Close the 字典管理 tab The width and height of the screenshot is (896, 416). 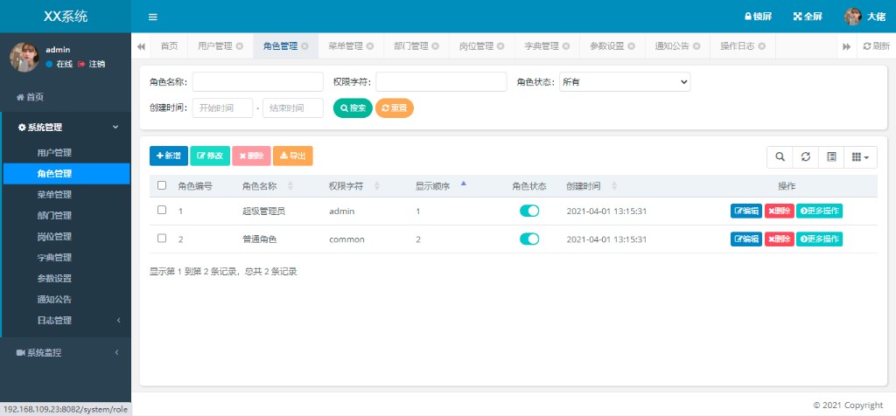click(x=566, y=46)
